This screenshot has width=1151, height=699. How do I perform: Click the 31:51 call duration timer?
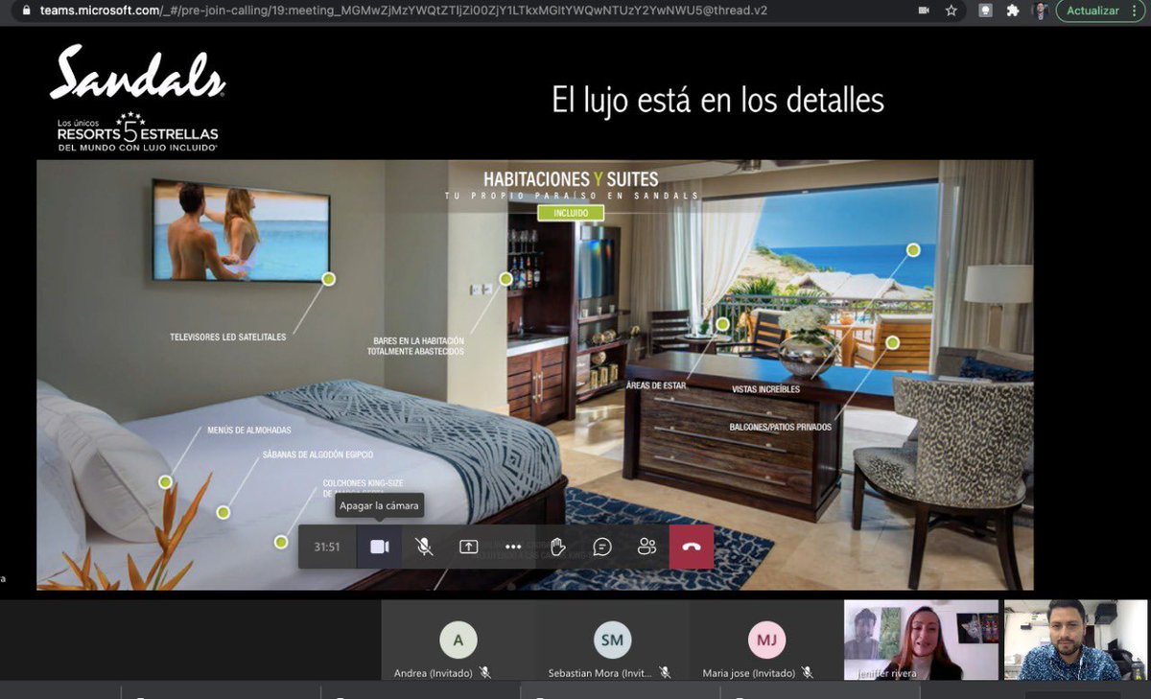[x=327, y=547]
